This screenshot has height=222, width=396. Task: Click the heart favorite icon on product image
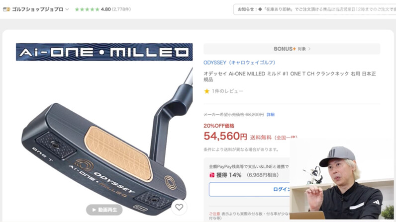coord(179,207)
